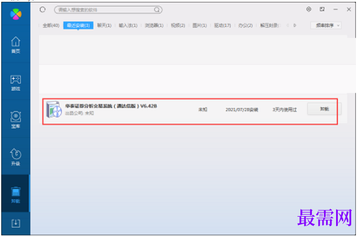Screen dimensions: 363x236
Task: Select the 最近安装 recently installed tab
Action: [78, 25]
